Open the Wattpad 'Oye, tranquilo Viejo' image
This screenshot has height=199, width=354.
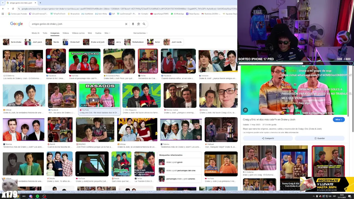(x=221, y=129)
